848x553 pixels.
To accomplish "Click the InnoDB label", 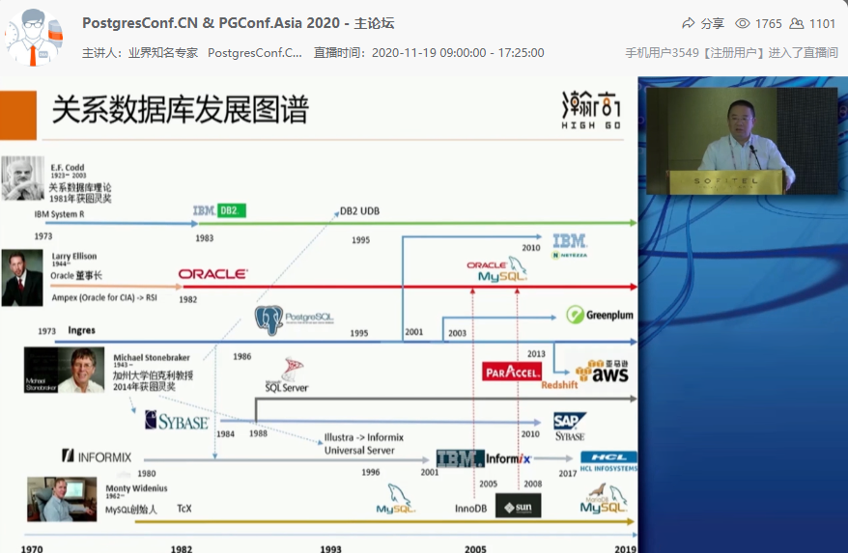I will pyautogui.click(x=470, y=509).
